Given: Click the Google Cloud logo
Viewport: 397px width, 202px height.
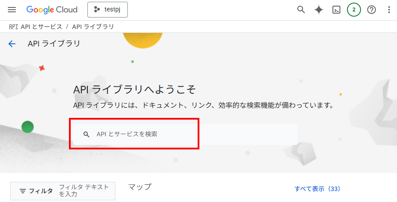Looking at the screenshot, I should coord(52,10).
